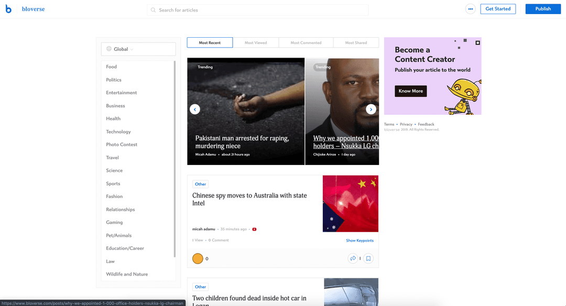React with the orange emoji
The width and height of the screenshot is (566, 306).
click(198, 258)
